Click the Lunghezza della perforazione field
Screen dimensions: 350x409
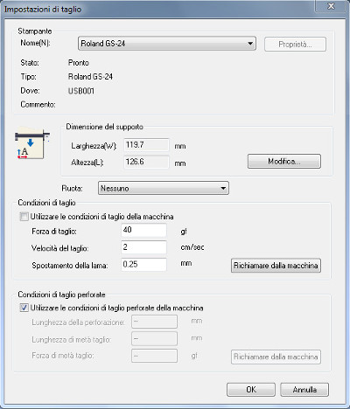click(x=154, y=322)
